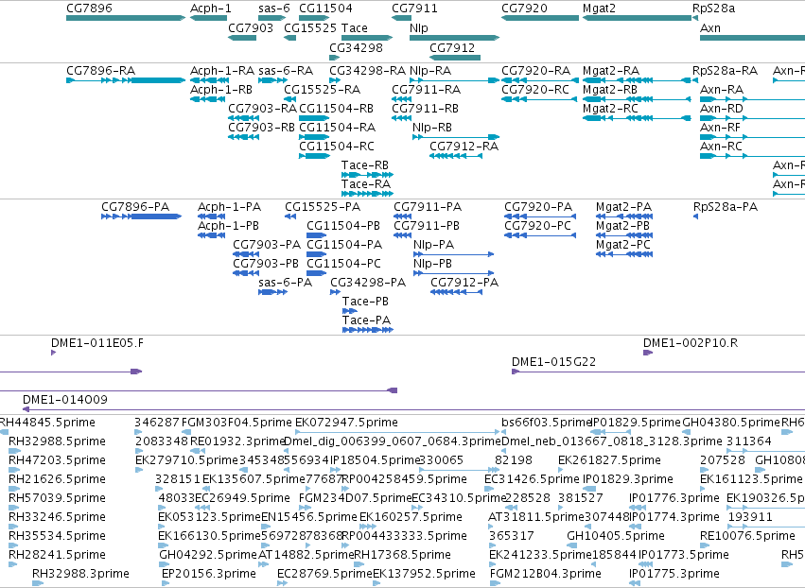
Task: Click the Tace-PA protein label
Action: tap(367, 320)
